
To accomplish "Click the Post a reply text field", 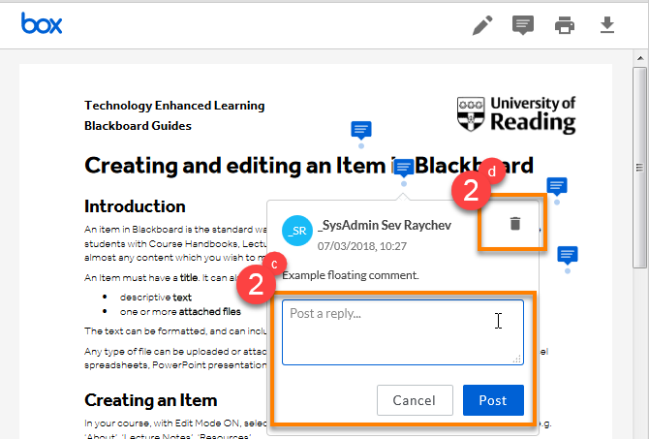I will [x=403, y=332].
